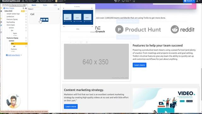Select the highlighted row tree item
Viewport: 202px width, 114px height.
(19, 44)
